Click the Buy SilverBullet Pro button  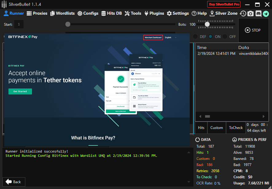tap(224, 5)
